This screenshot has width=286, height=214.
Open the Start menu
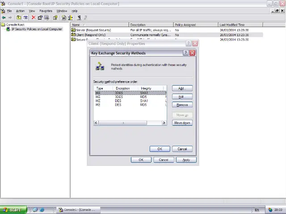pyautogui.click(x=12, y=210)
